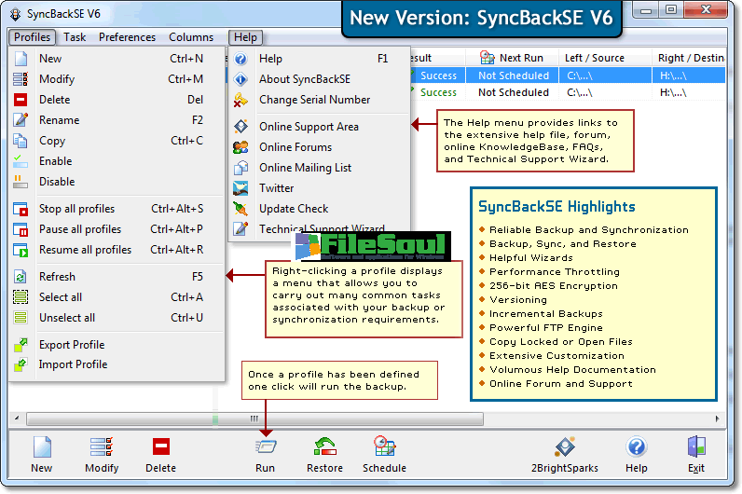
Task: Open 2BrightSparks website toolbar button
Action: (x=565, y=453)
